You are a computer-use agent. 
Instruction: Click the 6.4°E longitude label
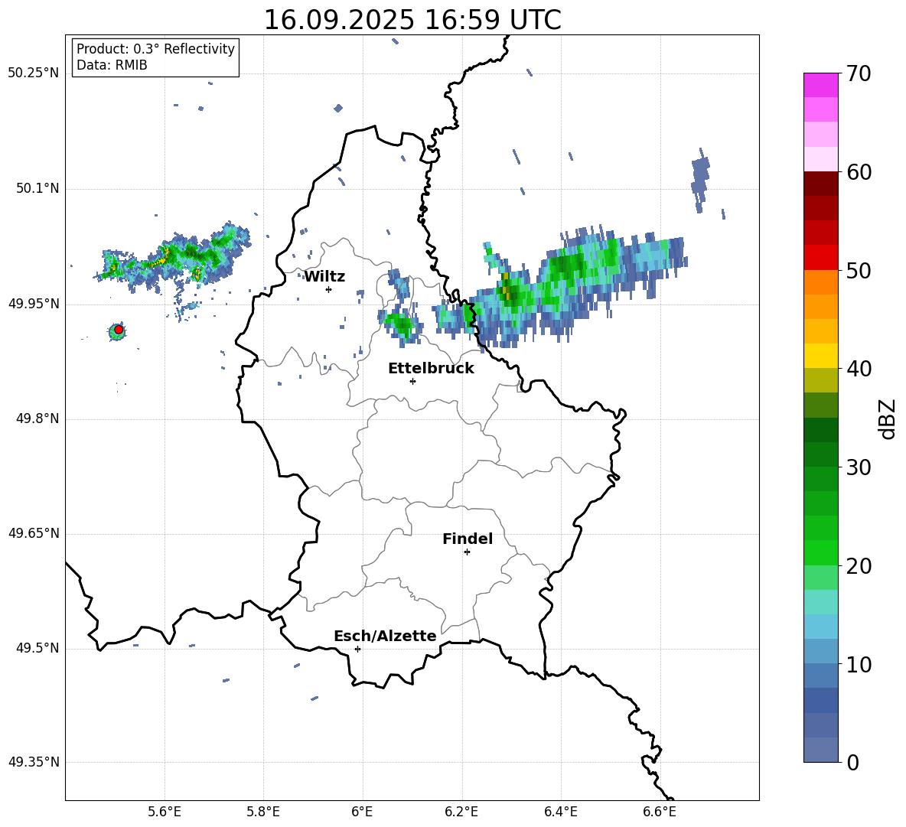pos(560,812)
